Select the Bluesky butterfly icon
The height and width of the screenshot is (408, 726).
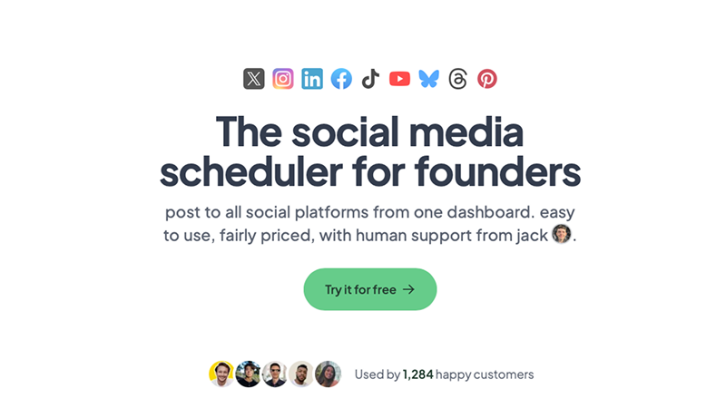pos(428,79)
